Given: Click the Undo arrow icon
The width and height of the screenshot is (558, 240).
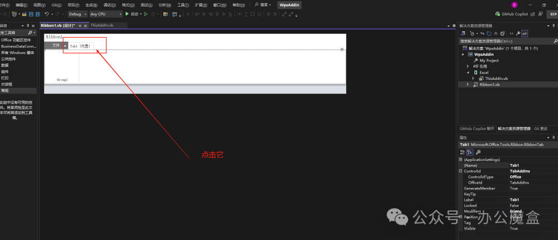Looking at the screenshot, I should 47,14.
